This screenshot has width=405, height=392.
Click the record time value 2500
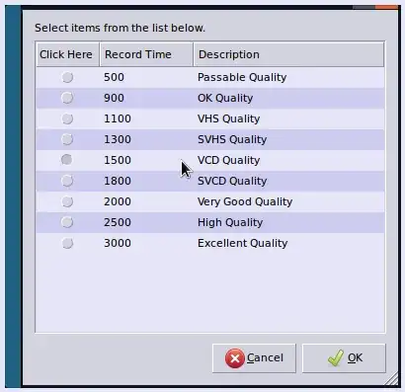tap(118, 222)
